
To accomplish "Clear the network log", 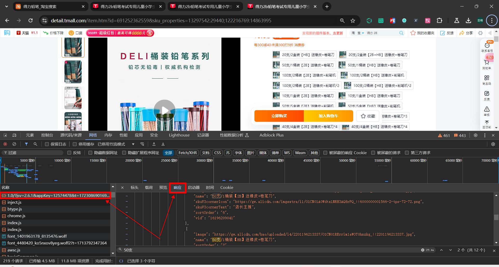I will click(x=14, y=144).
